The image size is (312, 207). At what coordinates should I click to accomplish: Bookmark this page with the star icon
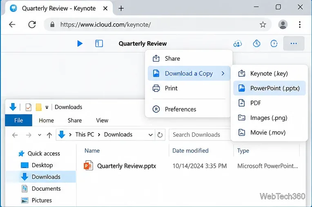[263, 24]
